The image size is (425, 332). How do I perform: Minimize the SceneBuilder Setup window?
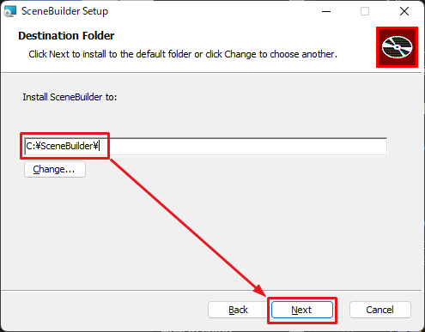point(326,11)
